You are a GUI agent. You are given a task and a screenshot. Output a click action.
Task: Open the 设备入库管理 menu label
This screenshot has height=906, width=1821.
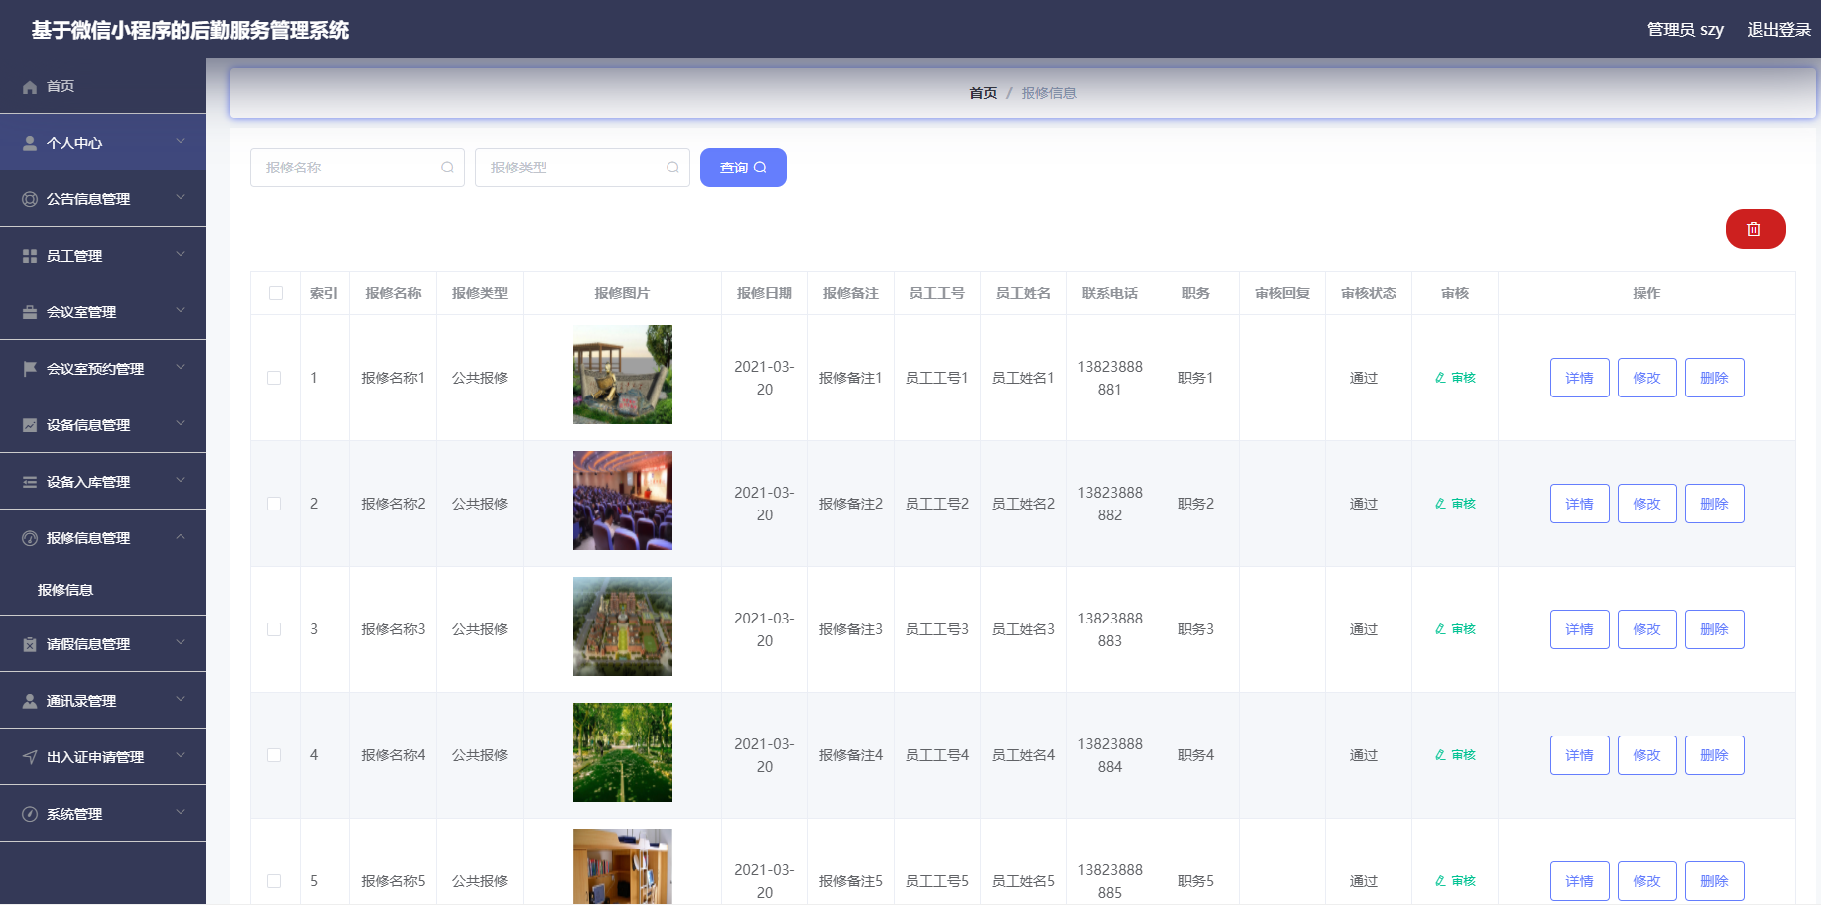click(88, 482)
